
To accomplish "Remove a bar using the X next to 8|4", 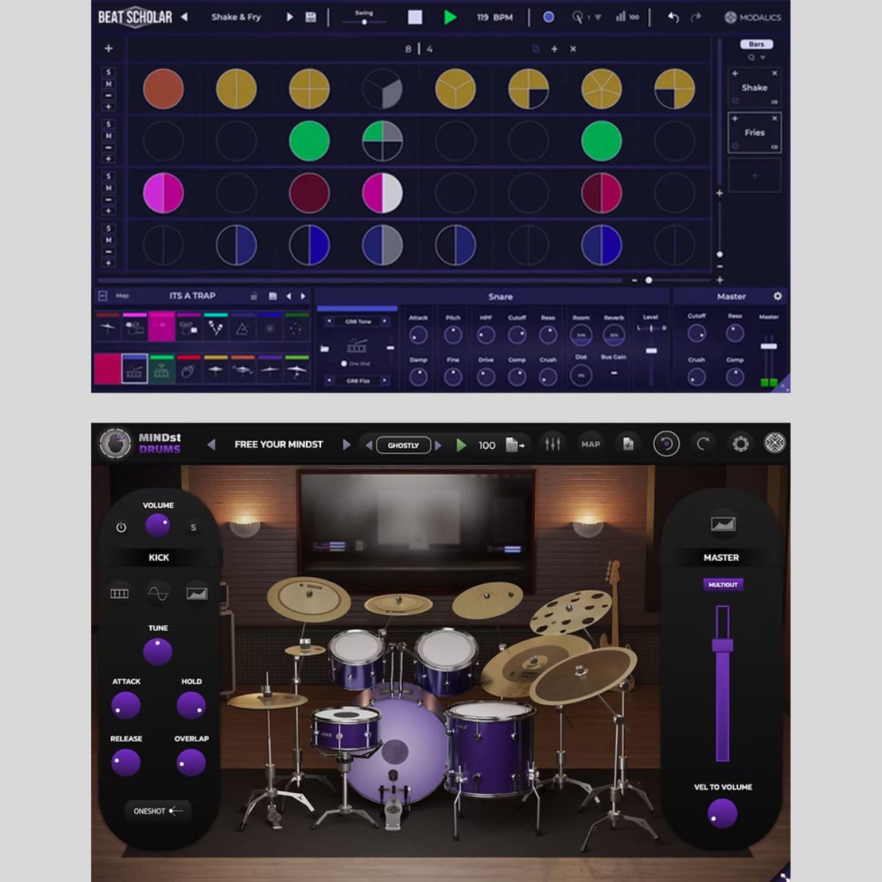I will point(573,49).
